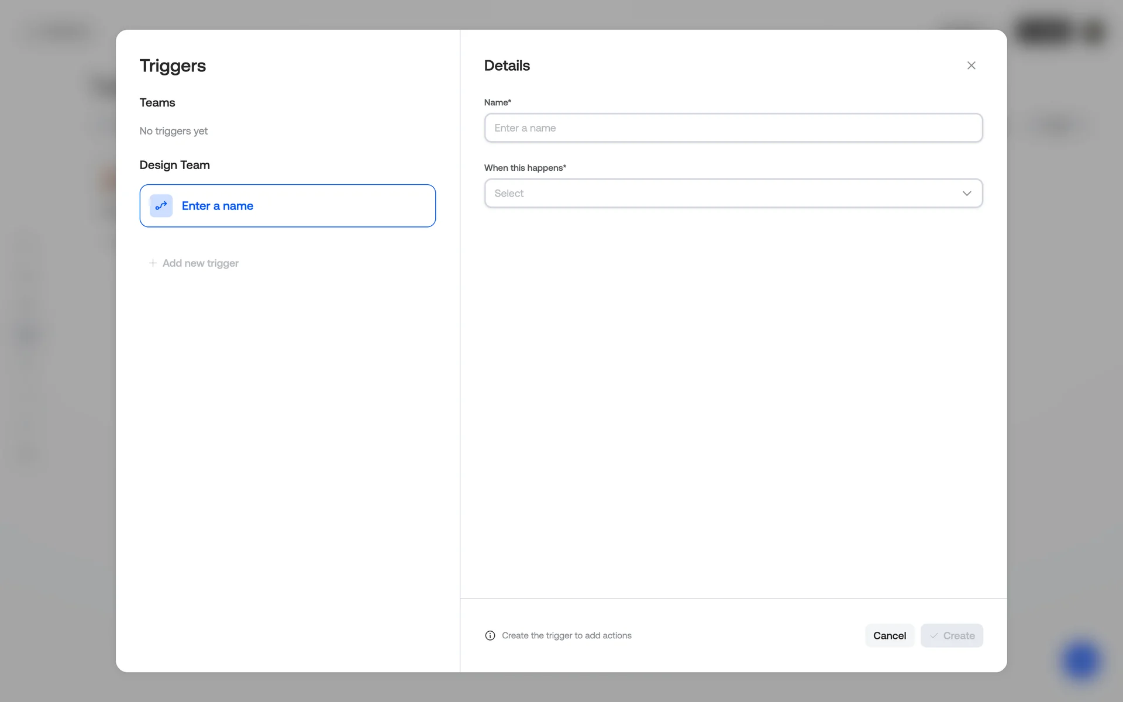Expand the chevron of When this happens
Screen dimensions: 1123x702
966,194
